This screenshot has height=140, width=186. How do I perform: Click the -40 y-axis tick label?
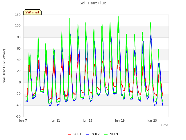tap(18, 105)
